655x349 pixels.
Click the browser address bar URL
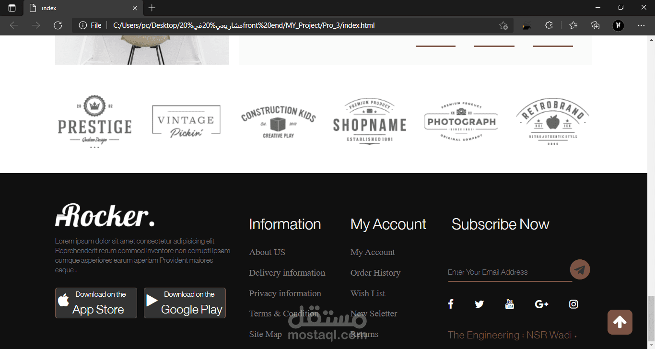244,25
